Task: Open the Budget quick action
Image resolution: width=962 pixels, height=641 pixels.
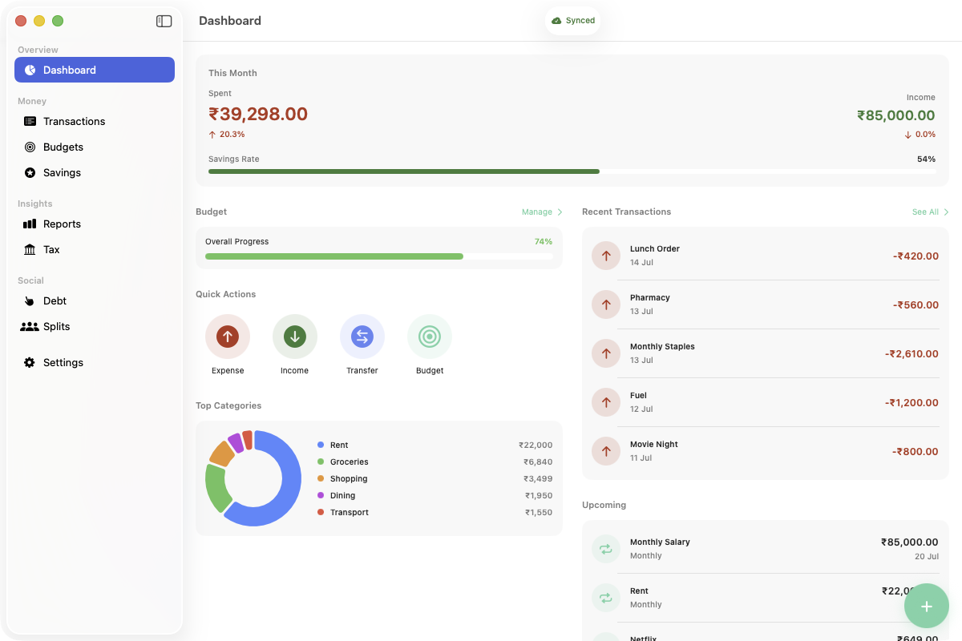Action: point(430,337)
